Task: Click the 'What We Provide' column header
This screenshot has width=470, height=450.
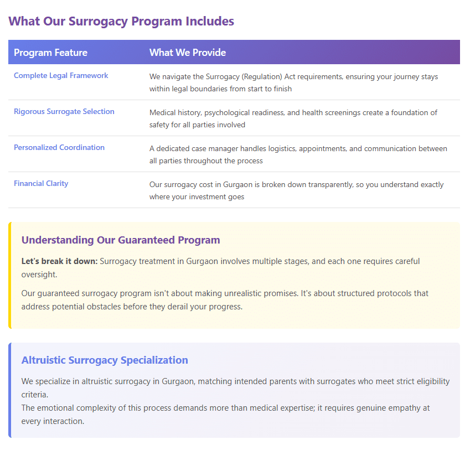Action: [x=188, y=53]
